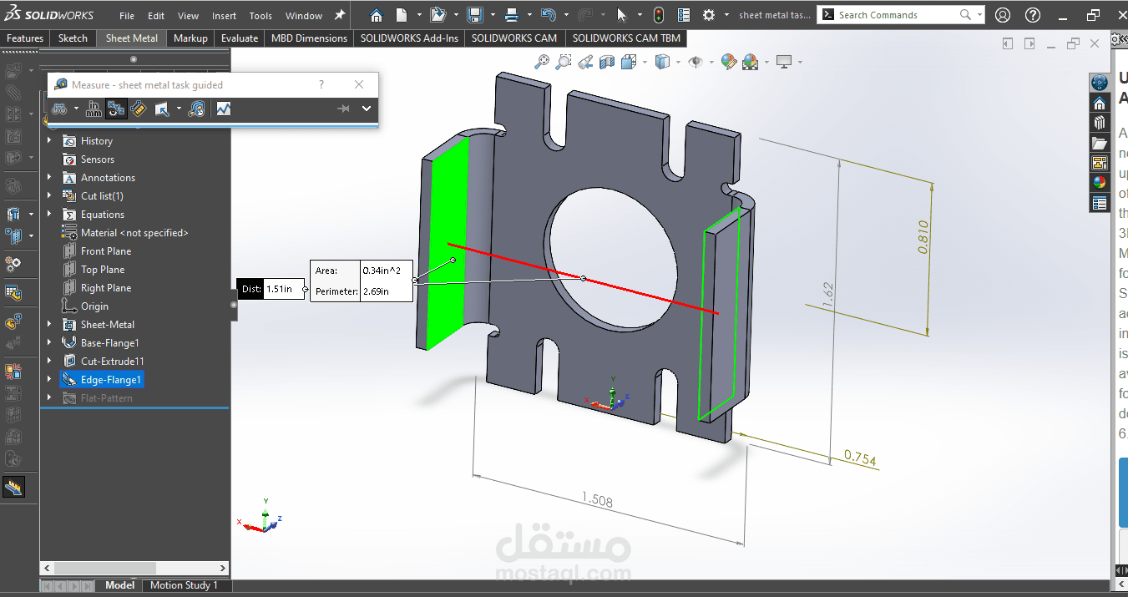Save the part with the floppy disk icon
The image size is (1128, 597).
(474, 15)
